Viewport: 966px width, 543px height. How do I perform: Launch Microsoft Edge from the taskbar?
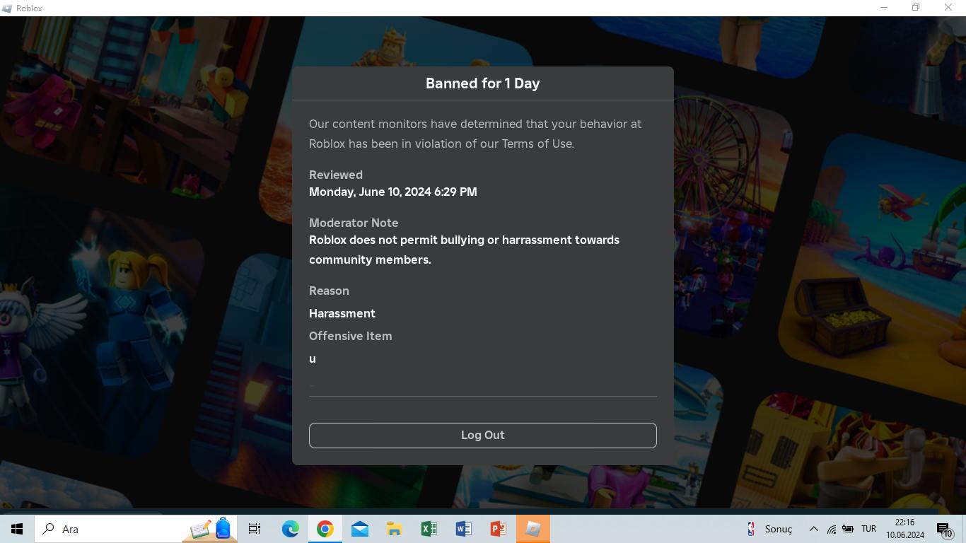pyautogui.click(x=290, y=529)
